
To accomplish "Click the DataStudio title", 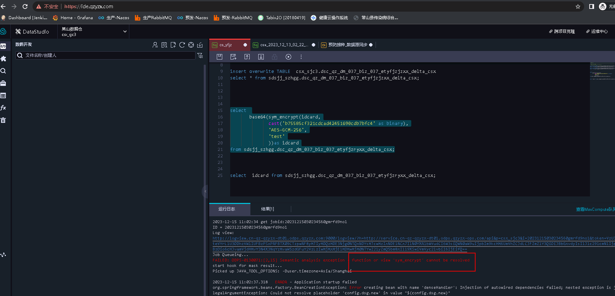I will click(x=36, y=31).
